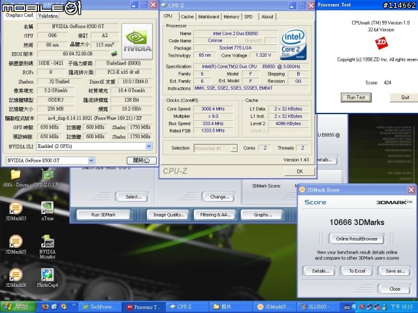The width and height of the screenshot is (418, 313).
Task: Click the CPU name Intel Core 2 Duo E6850
Action: click(x=235, y=33)
